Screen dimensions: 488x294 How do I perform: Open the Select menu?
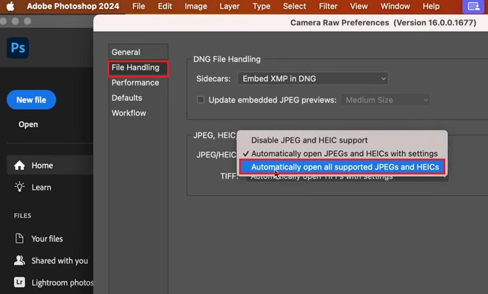click(x=295, y=6)
